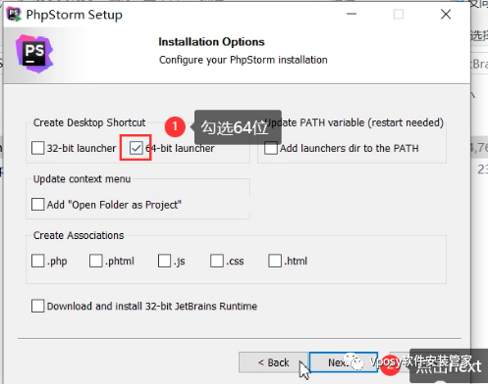Check Add launchers dir to the PATH
488x384 pixels.
271,148
